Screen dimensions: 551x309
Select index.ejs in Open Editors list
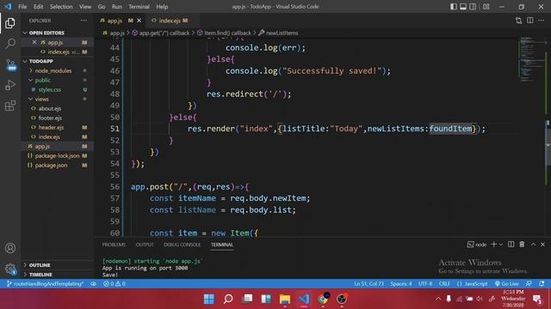pyautogui.click(x=58, y=51)
